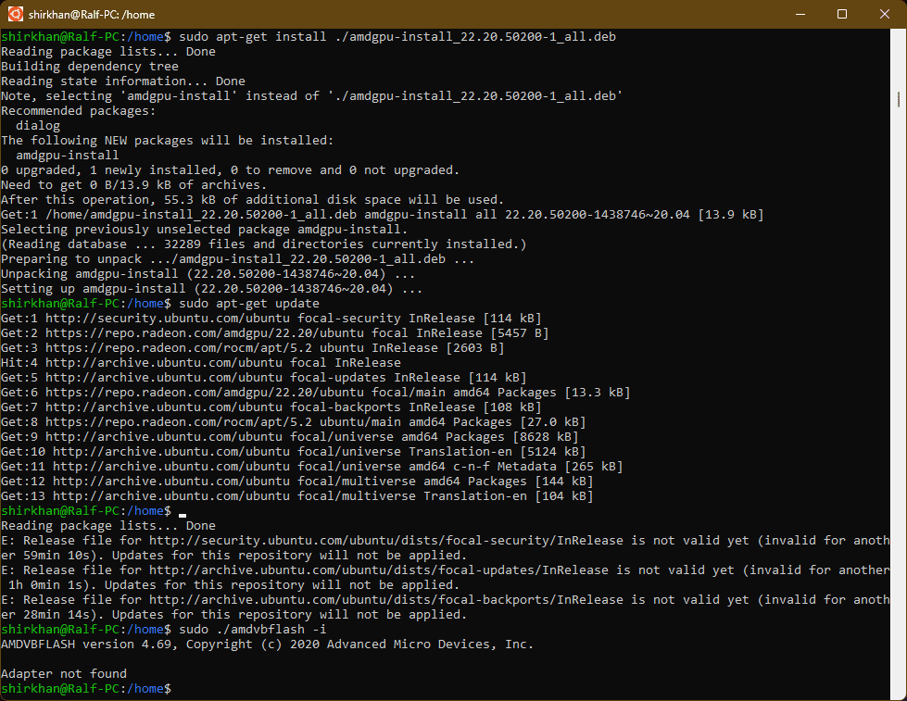Click the 'Get:6' amdgpu focal/main Packages line
This screenshot has height=701, width=907.
point(316,392)
